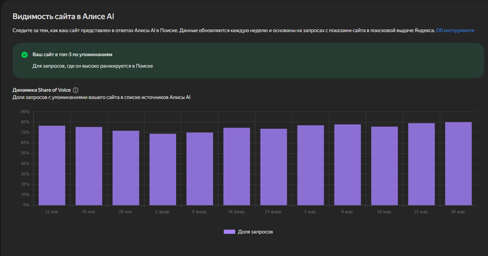The image size is (488, 256).
Task: Click the '30 мар.' date label
Action: (x=458, y=212)
